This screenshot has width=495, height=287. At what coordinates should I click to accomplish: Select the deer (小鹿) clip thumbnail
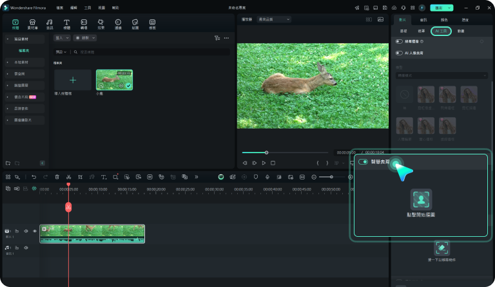pos(114,80)
